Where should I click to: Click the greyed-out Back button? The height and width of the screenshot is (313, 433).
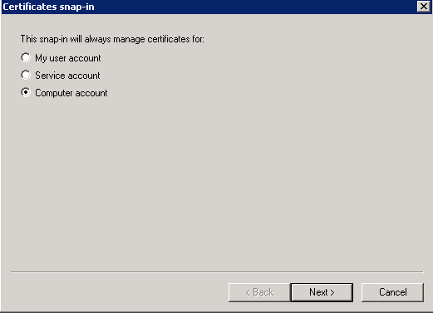(x=259, y=292)
